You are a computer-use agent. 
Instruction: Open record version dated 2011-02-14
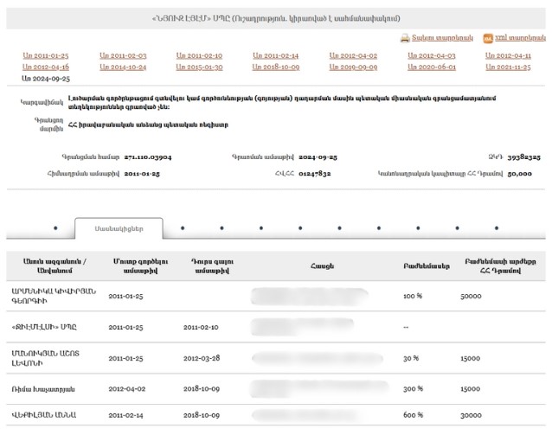pos(275,55)
